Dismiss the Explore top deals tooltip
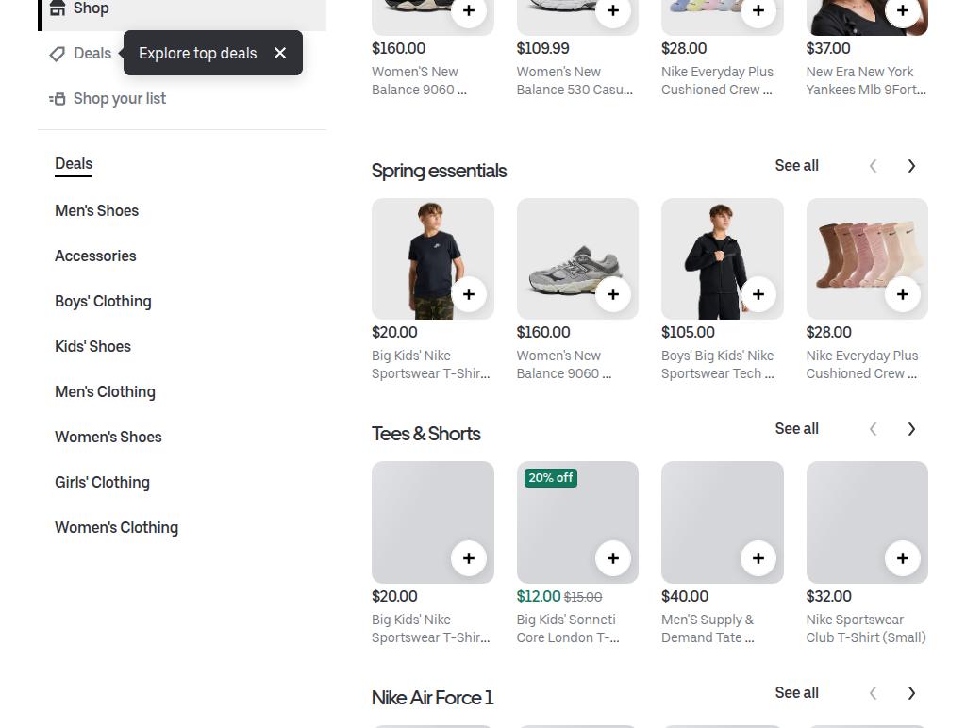 click(x=280, y=53)
